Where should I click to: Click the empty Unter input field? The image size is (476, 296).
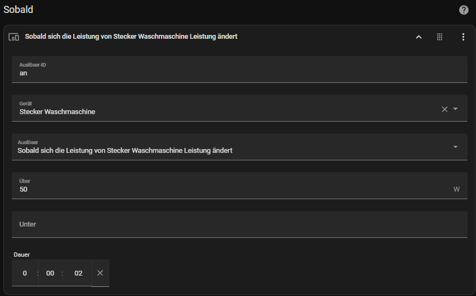click(239, 224)
